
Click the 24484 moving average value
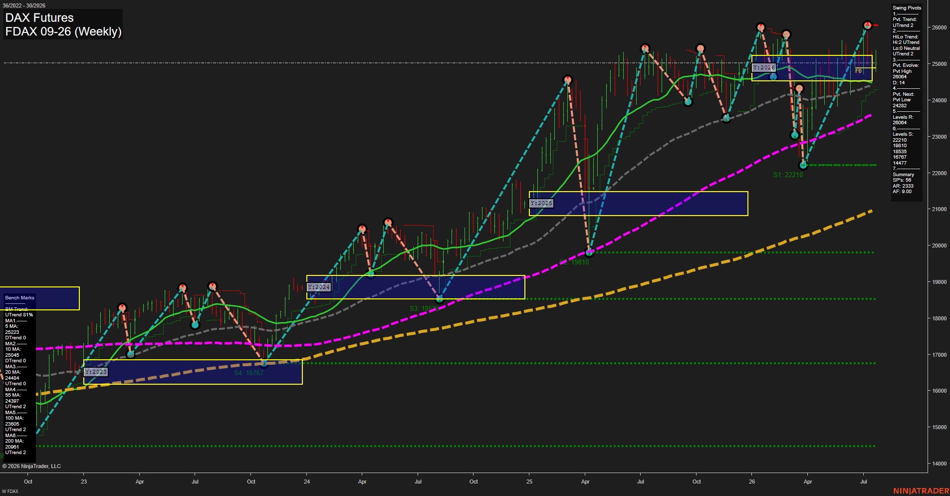[x=12, y=378]
